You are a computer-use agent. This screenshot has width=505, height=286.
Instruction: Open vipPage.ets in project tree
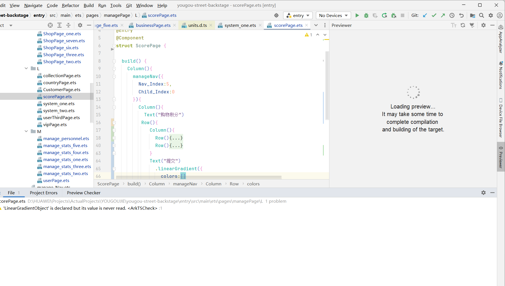click(x=55, y=124)
